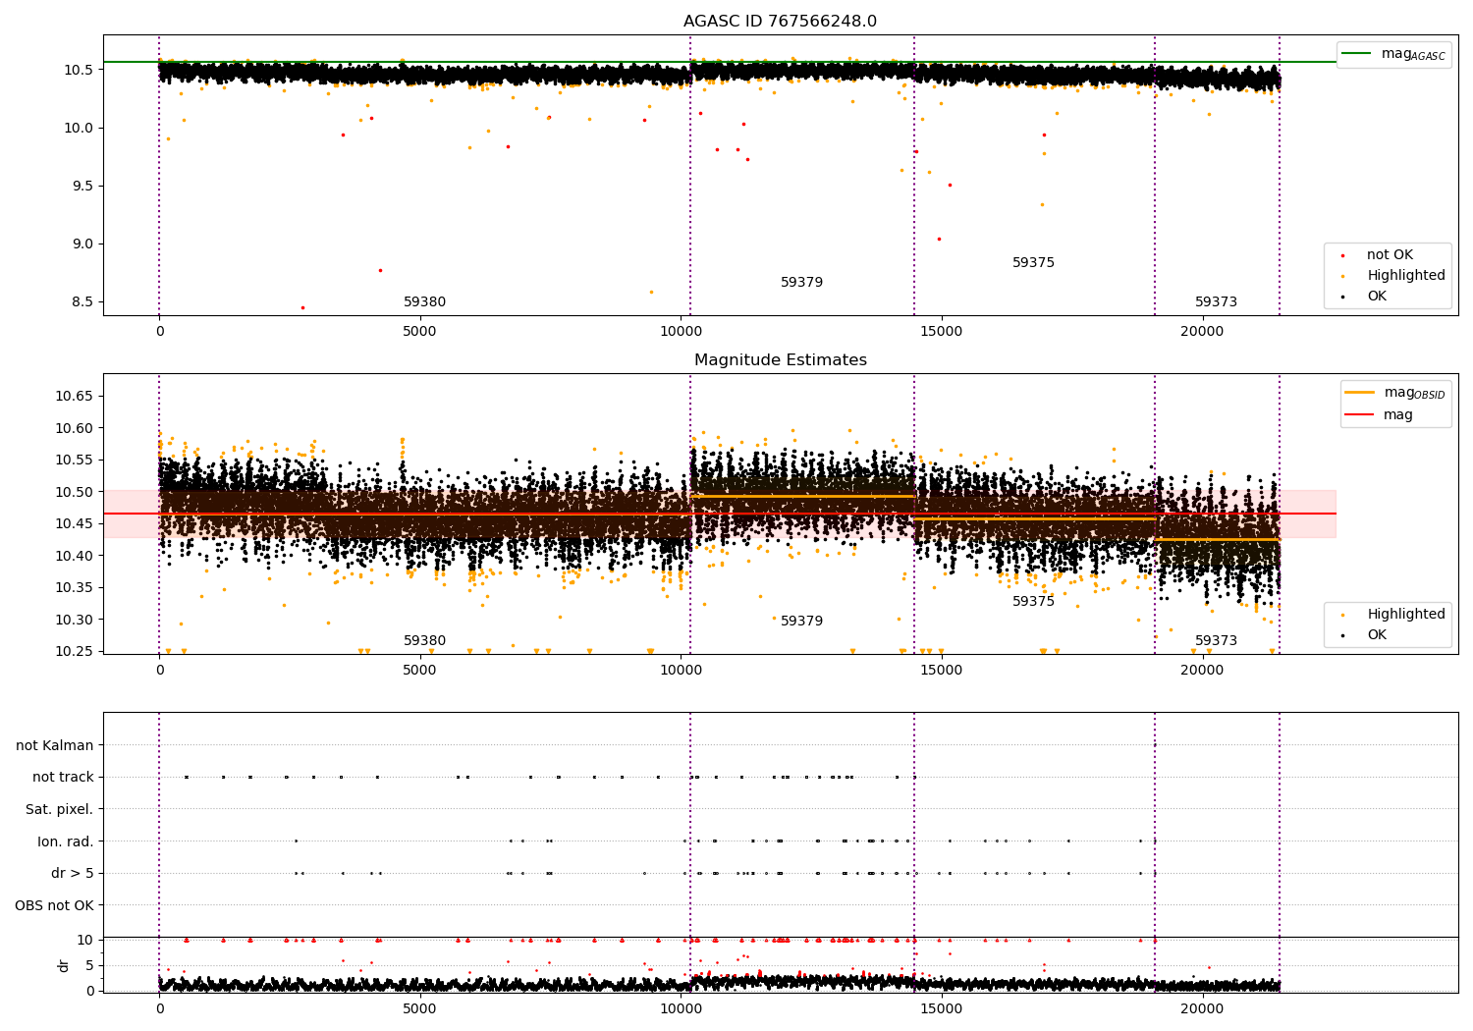Select the mag AGASC legend entry, top plot
The image size is (1473, 1031).
(x=1393, y=54)
